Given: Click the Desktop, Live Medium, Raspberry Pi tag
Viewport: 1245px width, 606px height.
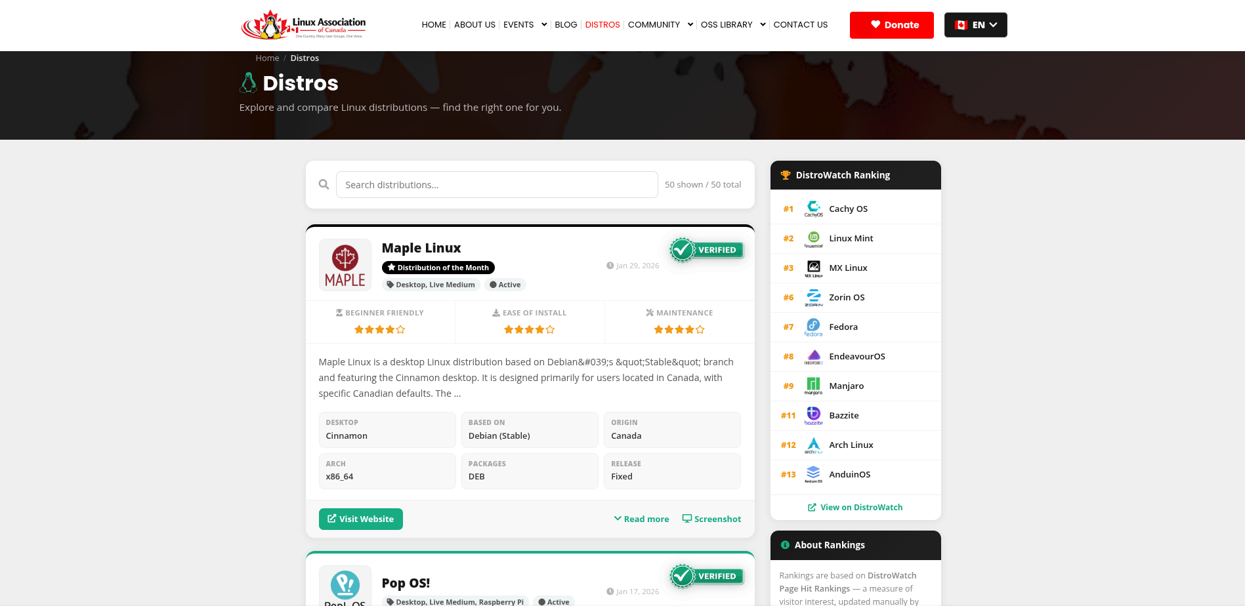Looking at the screenshot, I should [455, 601].
